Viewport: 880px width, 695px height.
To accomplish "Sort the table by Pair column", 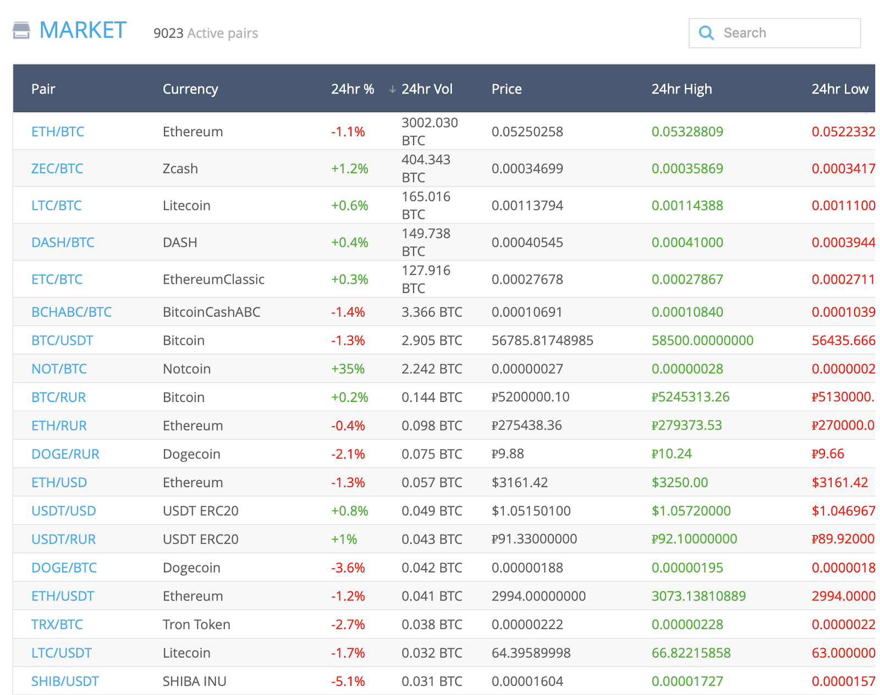I will coord(43,89).
